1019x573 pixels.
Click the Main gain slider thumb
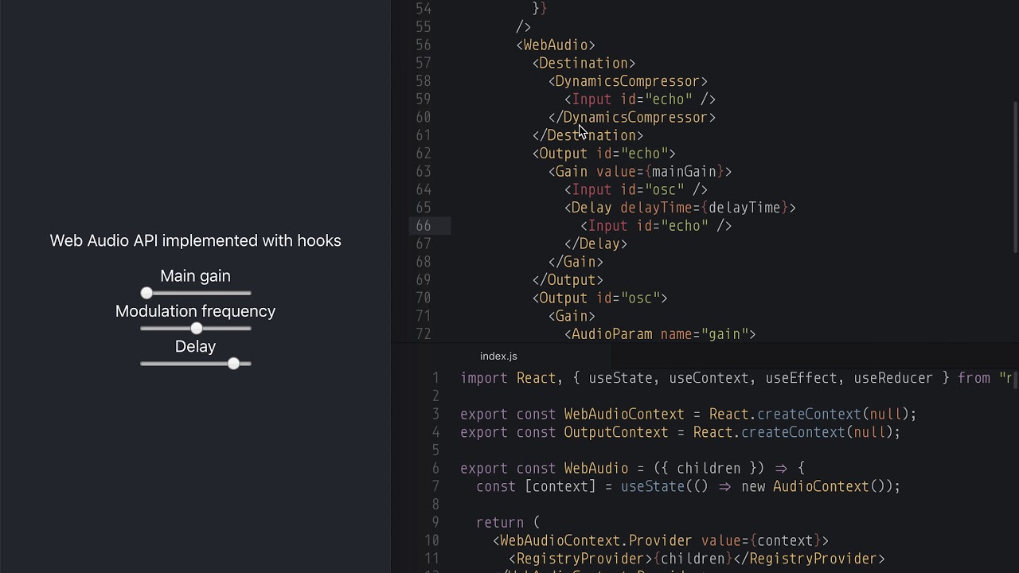point(146,294)
